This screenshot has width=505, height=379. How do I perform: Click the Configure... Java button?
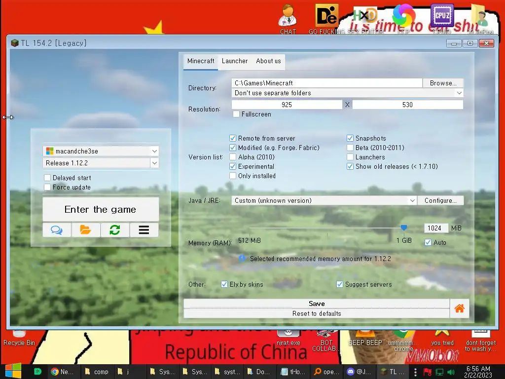(440, 200)
